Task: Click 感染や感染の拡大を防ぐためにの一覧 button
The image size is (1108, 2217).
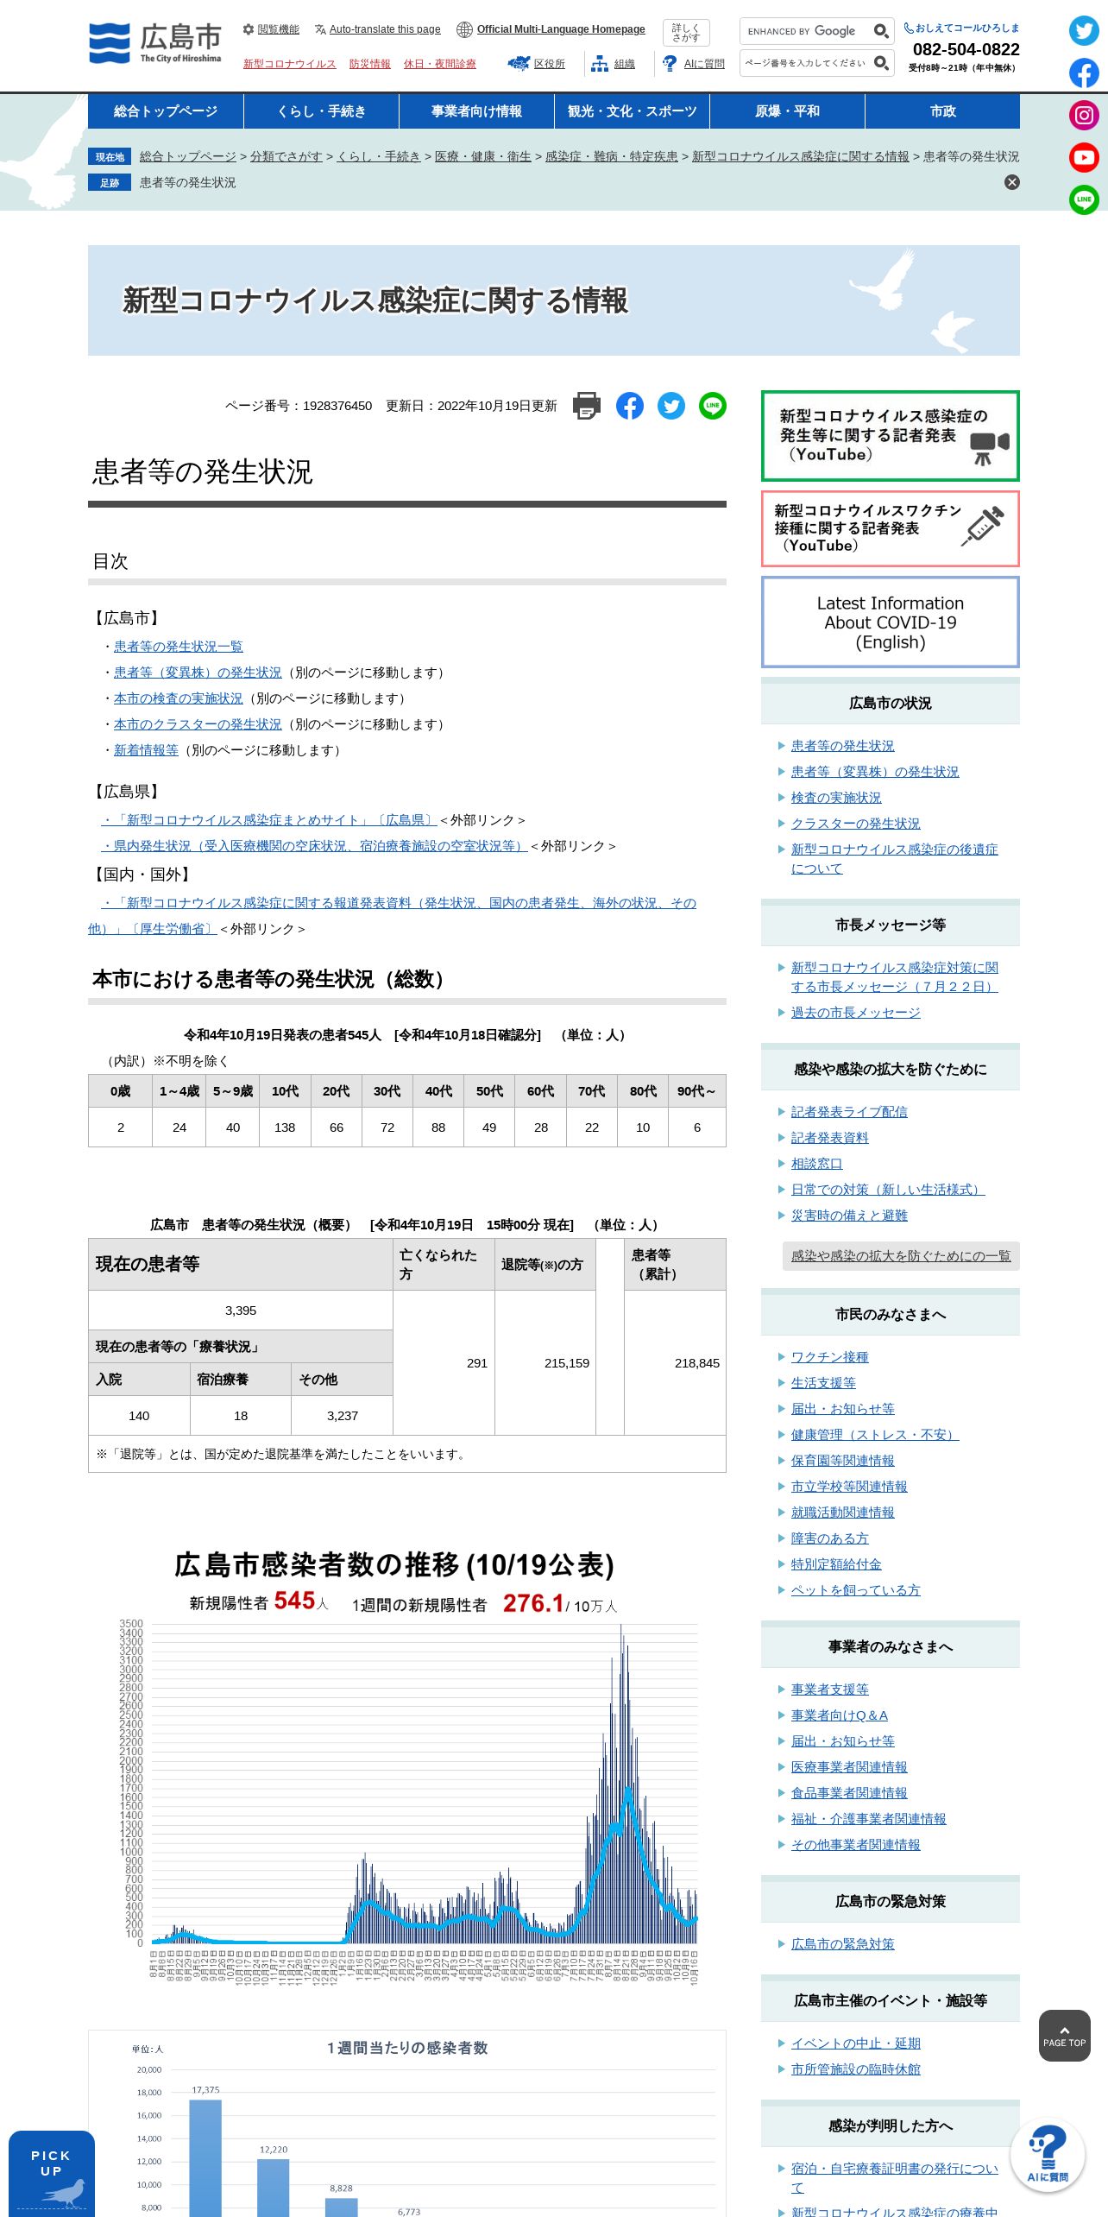Action: click(901, 1256)
